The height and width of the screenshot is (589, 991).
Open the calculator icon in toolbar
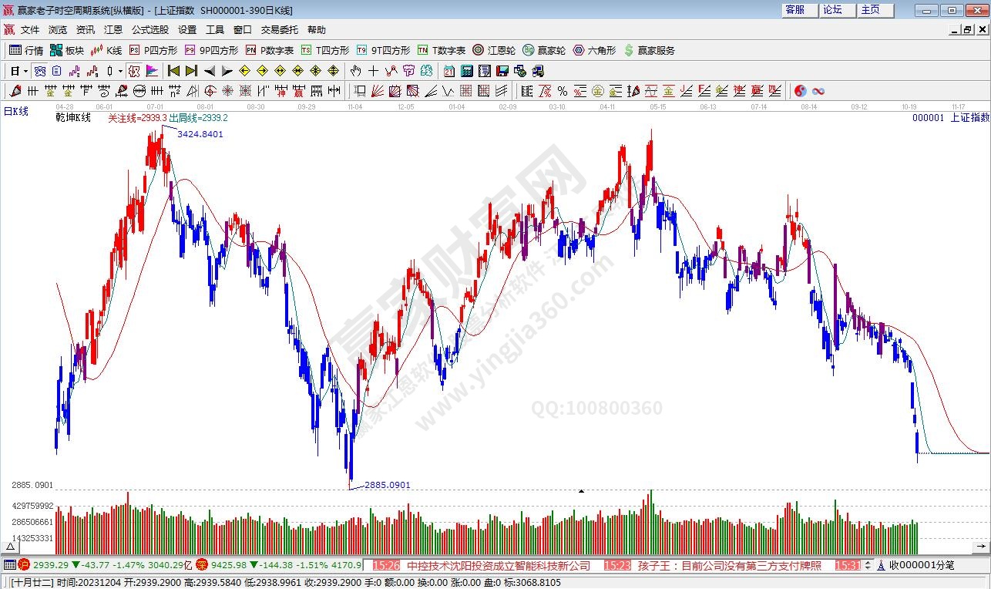pos(466,71)
